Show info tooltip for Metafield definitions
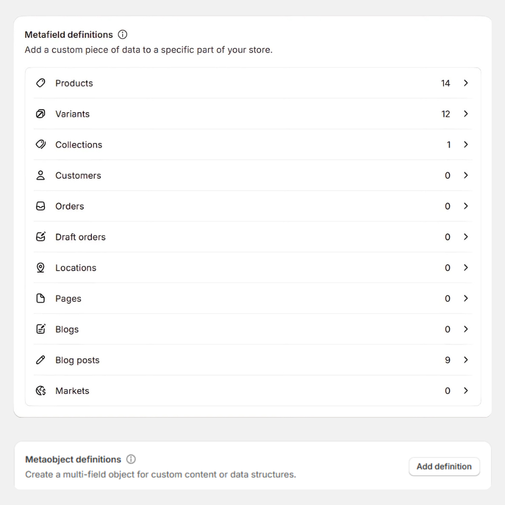This screenshot has height=505, width=505. click(123, 35)
